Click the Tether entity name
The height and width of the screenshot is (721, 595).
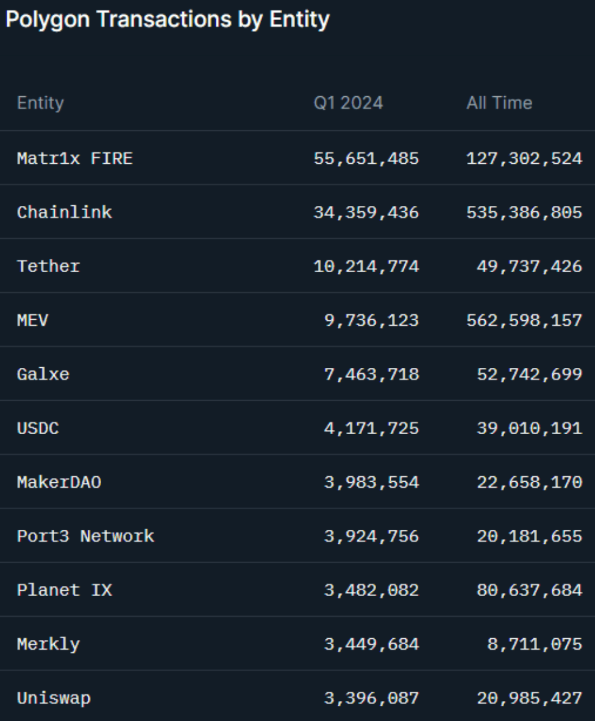pos(48,267)
